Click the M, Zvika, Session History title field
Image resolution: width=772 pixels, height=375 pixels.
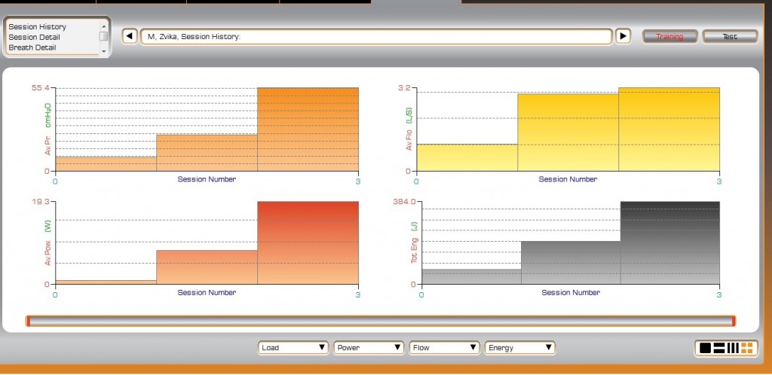point(375,36)
